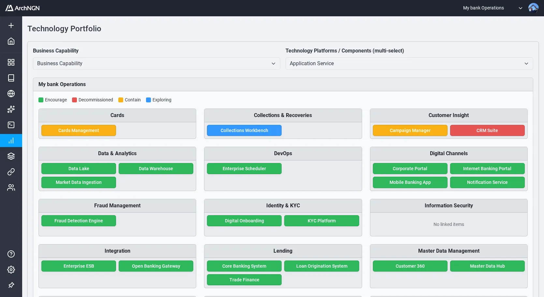544x297 pixels.
Task: Open the users icon in sidebar
Action: pos(11,187)
